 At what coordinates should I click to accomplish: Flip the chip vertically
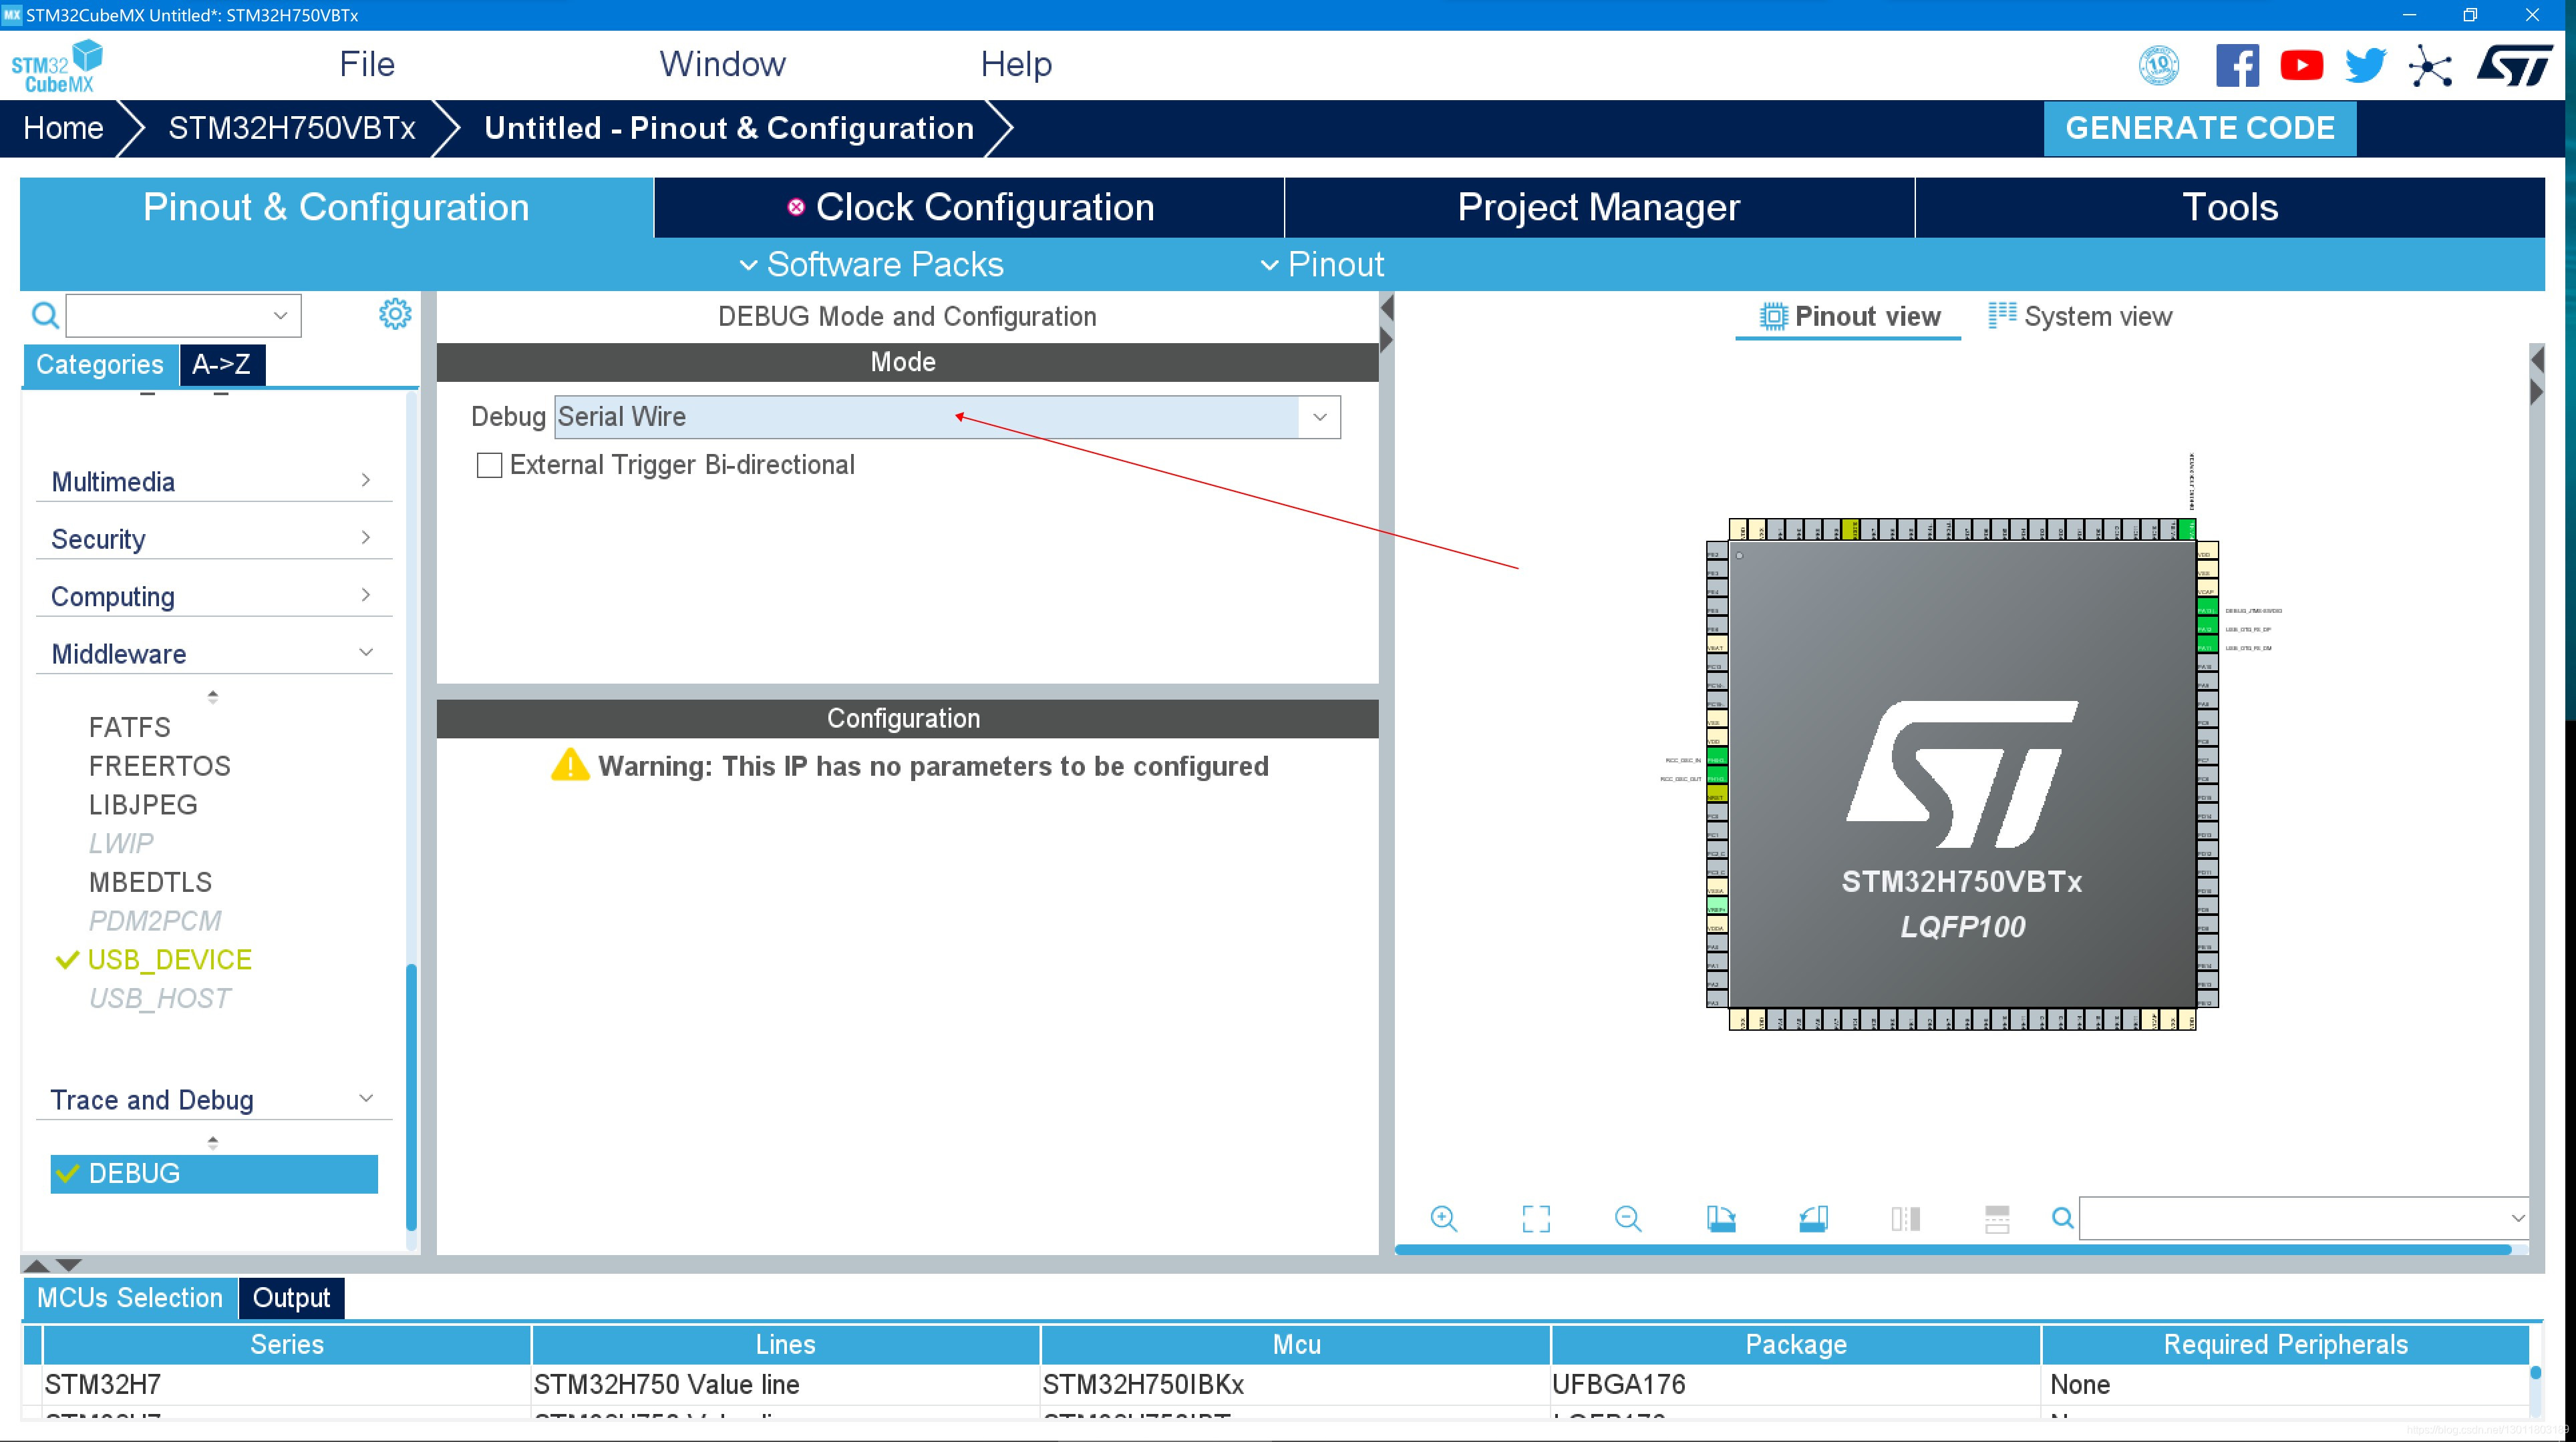[1997, 1218]
